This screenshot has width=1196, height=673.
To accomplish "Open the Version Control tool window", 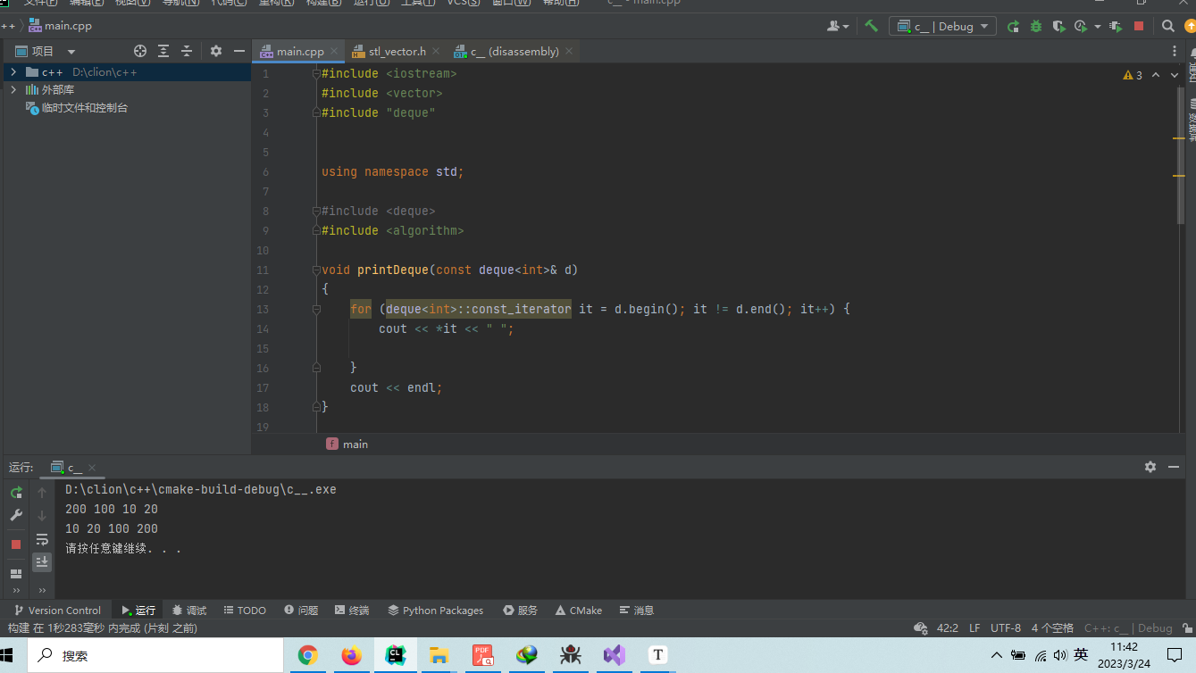I will coord(56,611).
